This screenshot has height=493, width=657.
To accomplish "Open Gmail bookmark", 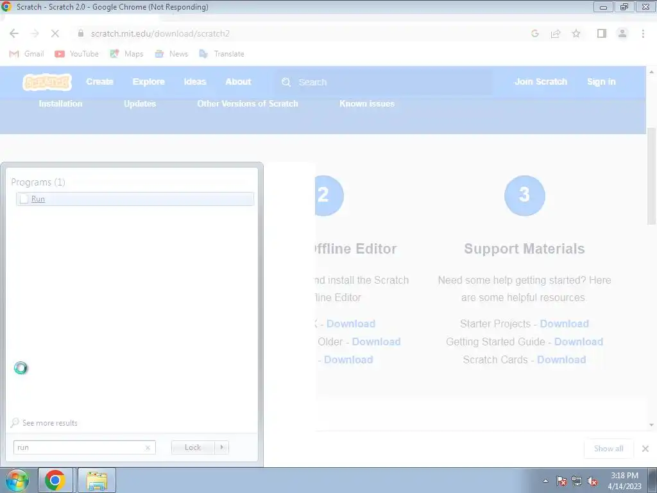I will (x=26, y=54).
